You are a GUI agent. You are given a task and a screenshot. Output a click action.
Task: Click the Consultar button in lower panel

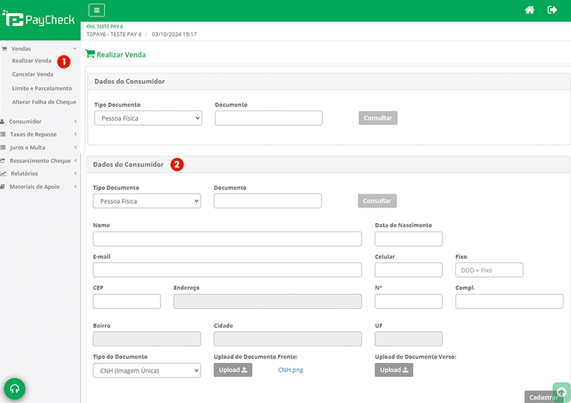[377, 201]
